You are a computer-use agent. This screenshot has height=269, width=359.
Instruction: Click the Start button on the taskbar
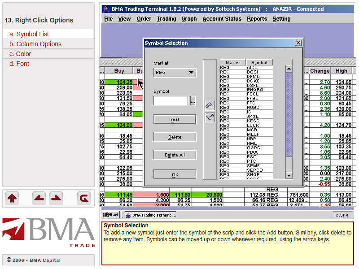pyautogui.click(x=111, y=215)
